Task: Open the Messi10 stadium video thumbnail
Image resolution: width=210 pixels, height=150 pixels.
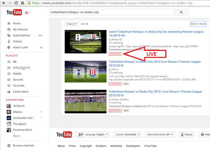Action: [x=86, y=42]
